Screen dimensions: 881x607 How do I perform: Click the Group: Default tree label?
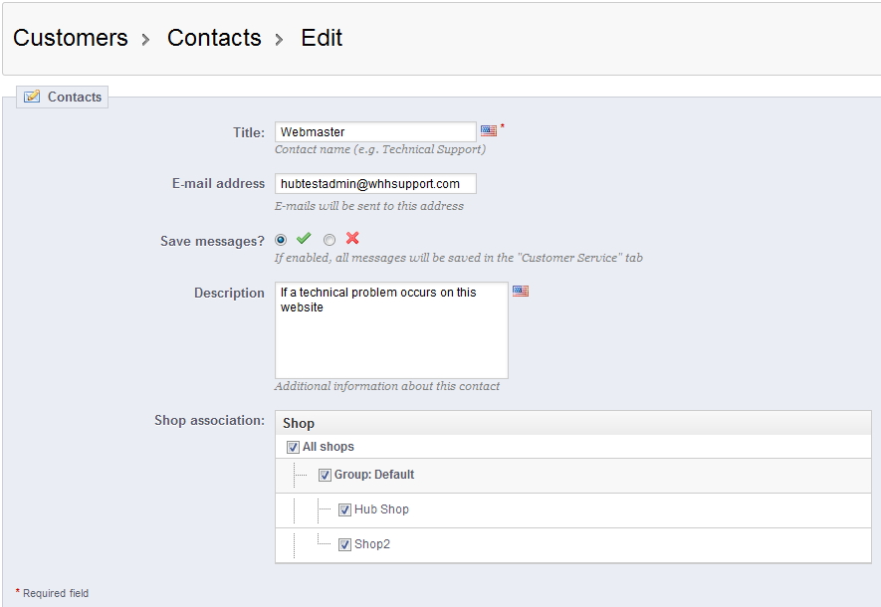374,475
